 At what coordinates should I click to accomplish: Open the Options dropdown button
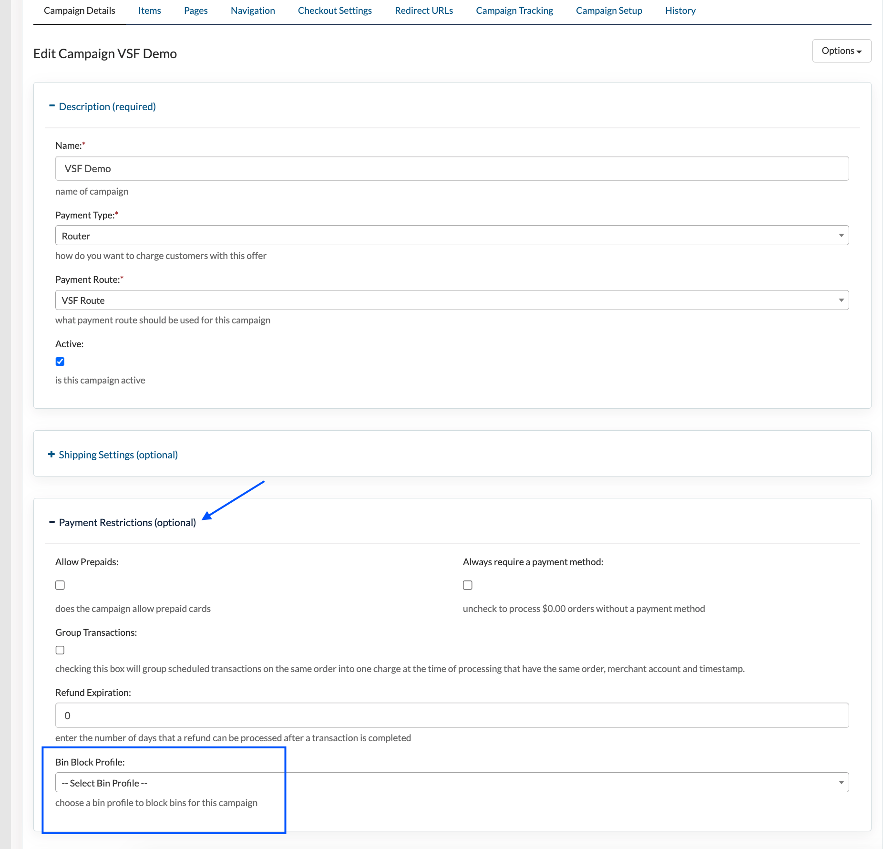click(841, 51)
